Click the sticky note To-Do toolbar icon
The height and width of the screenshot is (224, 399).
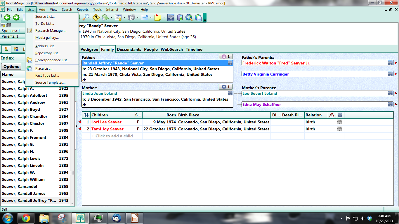(157, 17)
